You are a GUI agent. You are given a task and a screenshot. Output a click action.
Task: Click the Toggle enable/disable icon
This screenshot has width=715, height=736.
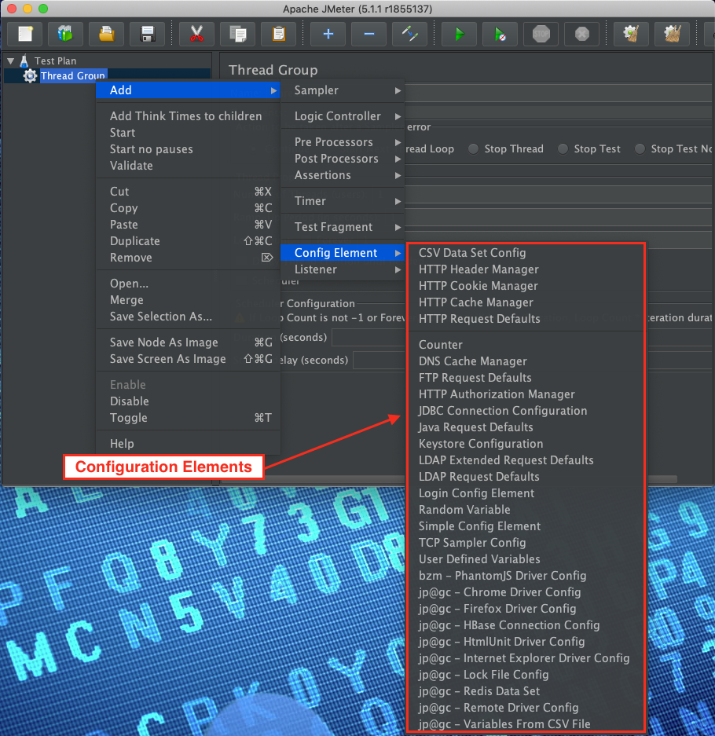[x=410, y=34]
